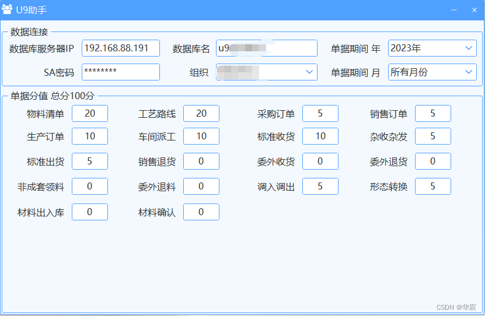
Task: Click the 调入调出 label
Action: pyautogui.click(x=276, y=187)
